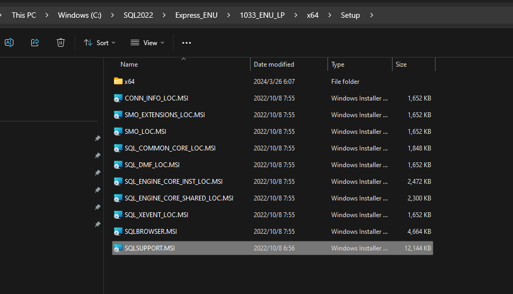
Task: Select SMO_EXTENSIONS_LOC.MSI installer icon
Action: click(x=118, y=115)
